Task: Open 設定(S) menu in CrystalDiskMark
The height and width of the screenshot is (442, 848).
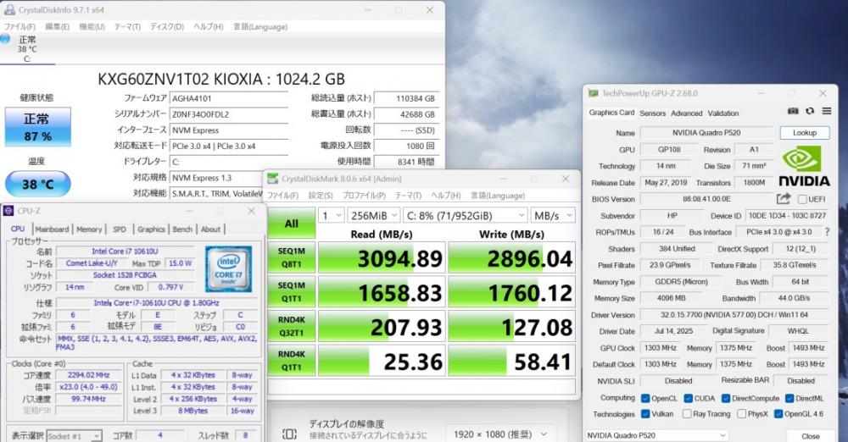Action: click(x=321, y=195)
